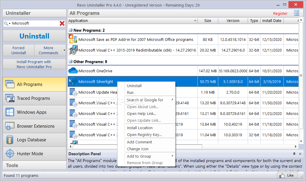Open the Browser Extensions module
Viewport: 306px width, 181px height.
pos(34,126)
